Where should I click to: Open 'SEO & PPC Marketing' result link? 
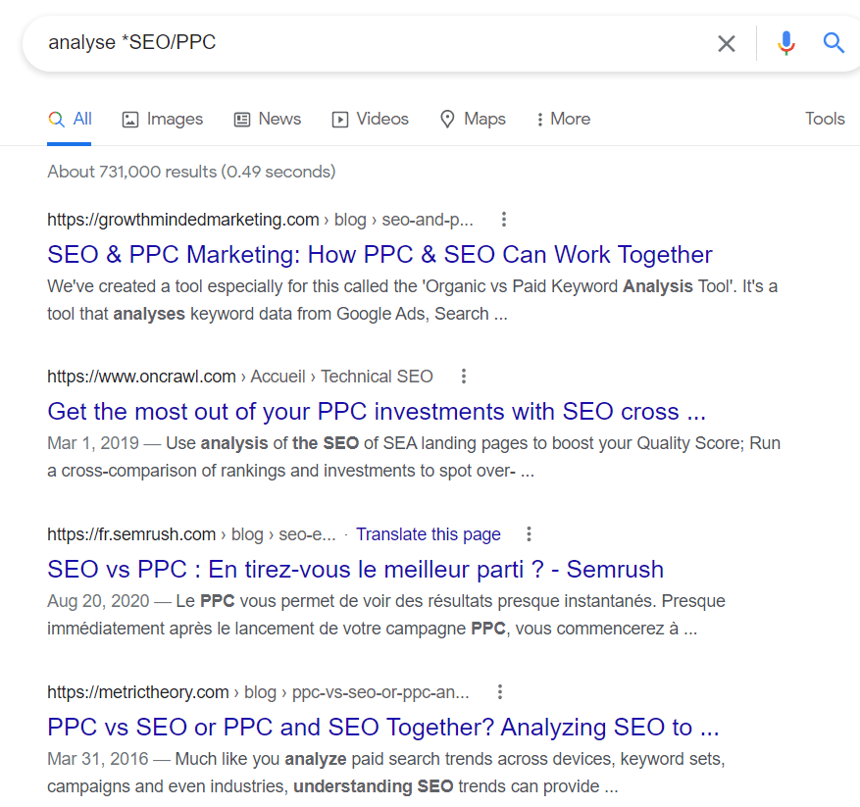(379, 254)
